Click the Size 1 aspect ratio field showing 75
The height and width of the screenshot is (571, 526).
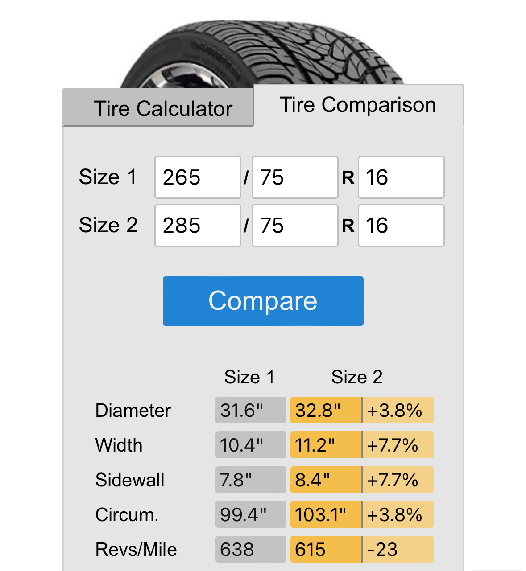[295, 177]
